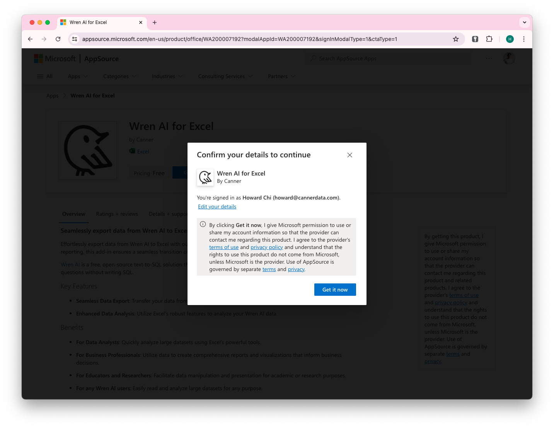Expand the Industries dropdown menu

[x=167, y=76]
